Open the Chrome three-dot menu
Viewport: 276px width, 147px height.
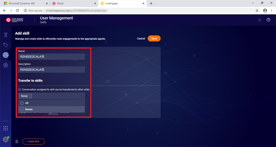point(271,10)
